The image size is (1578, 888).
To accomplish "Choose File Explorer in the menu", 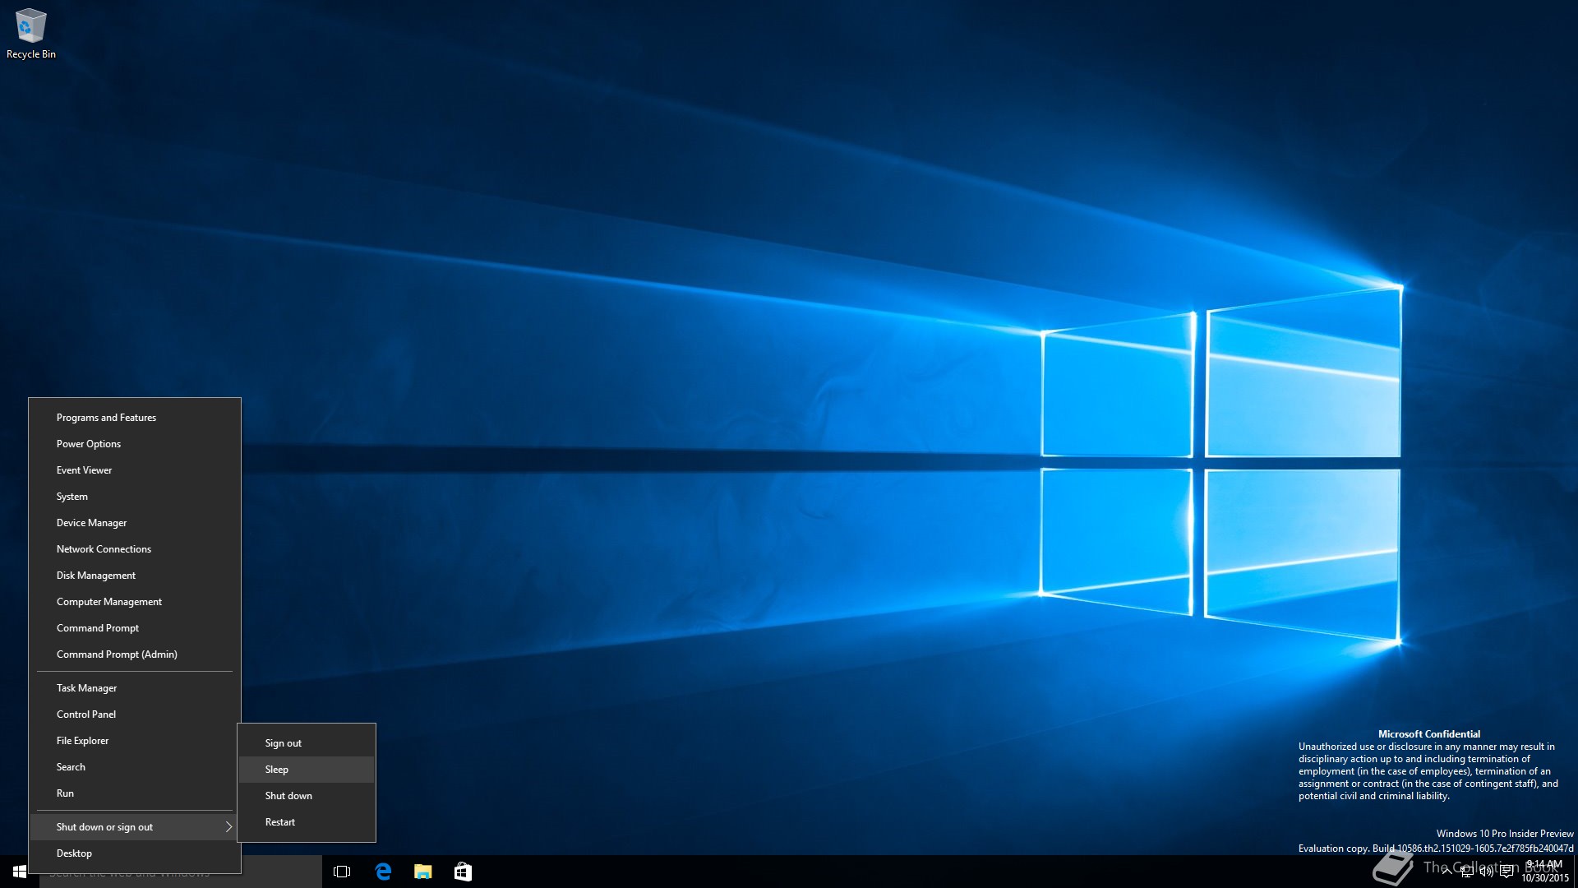I will 135,741.
